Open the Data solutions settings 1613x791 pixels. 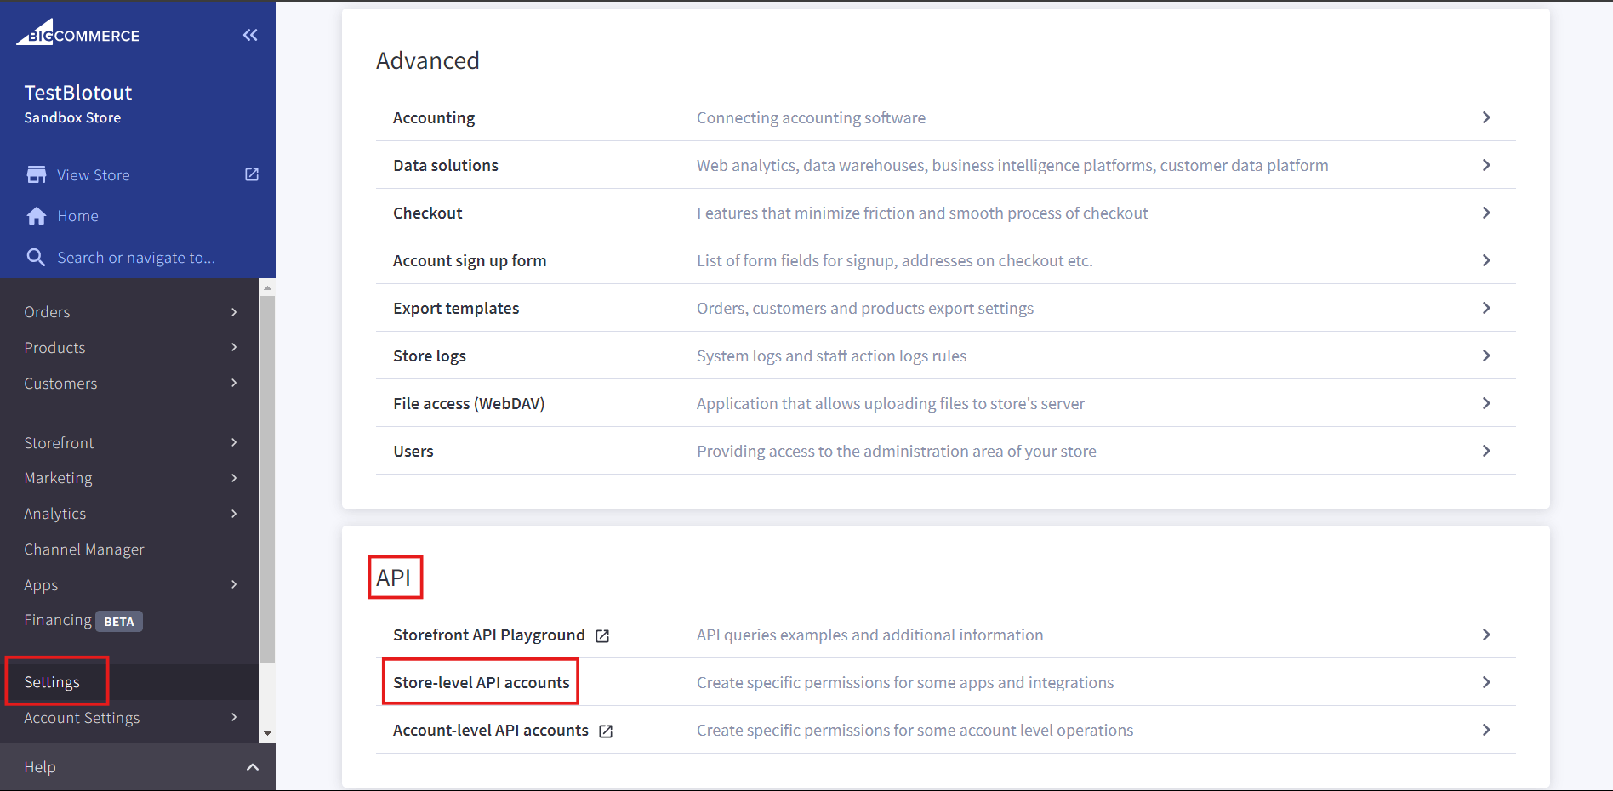click(446, 165)
